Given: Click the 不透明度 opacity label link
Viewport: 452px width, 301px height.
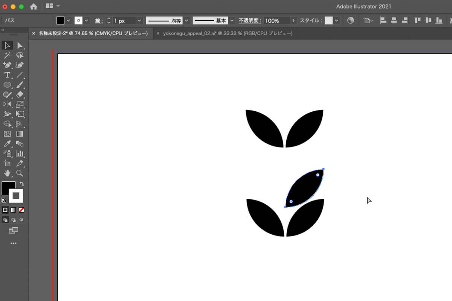Looking at the screenshot, I should click(249, 21).
